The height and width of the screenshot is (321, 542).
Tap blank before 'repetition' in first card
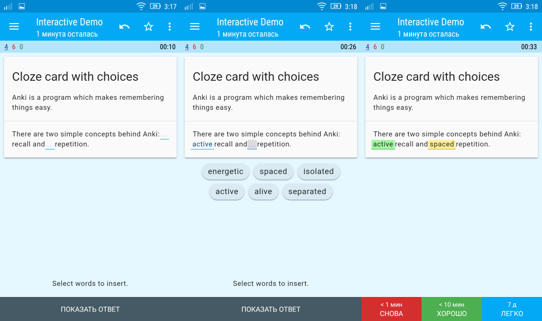[x=50, y=145]
